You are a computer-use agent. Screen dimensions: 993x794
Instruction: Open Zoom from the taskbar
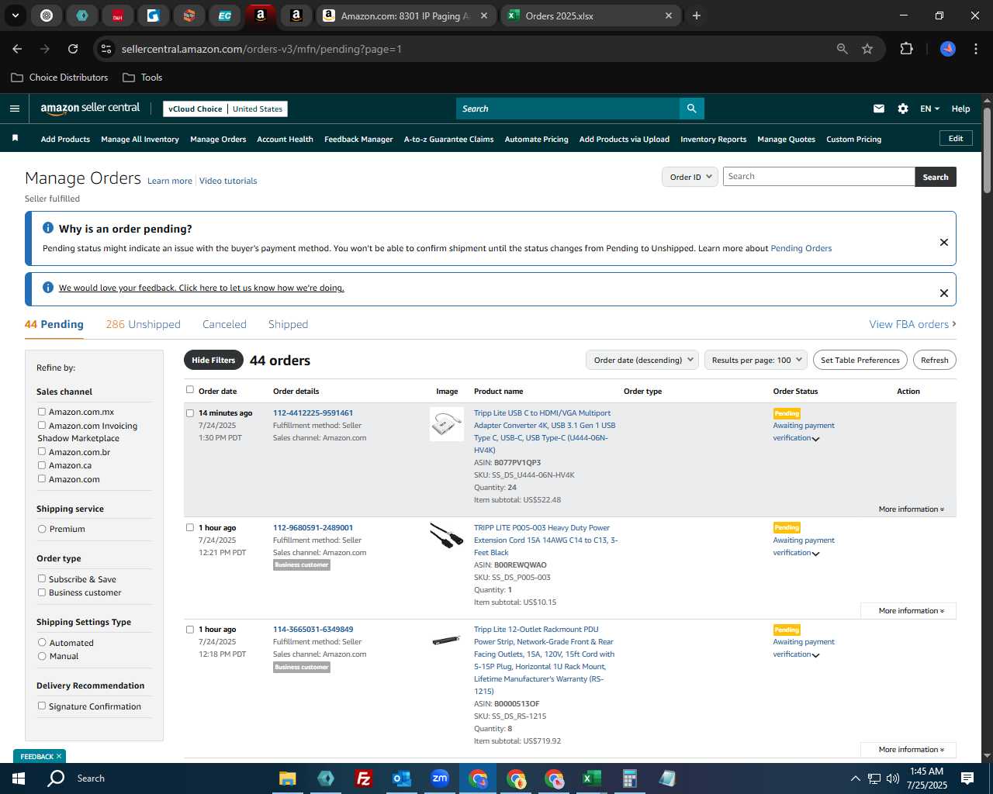(440, 778)
